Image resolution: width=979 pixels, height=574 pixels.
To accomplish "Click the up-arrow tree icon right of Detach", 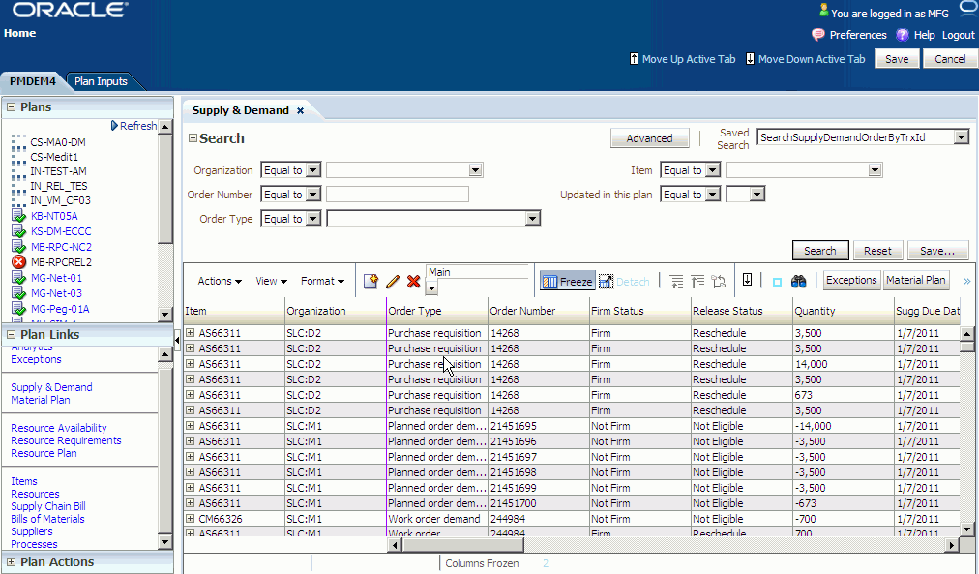I will [697, 282].
